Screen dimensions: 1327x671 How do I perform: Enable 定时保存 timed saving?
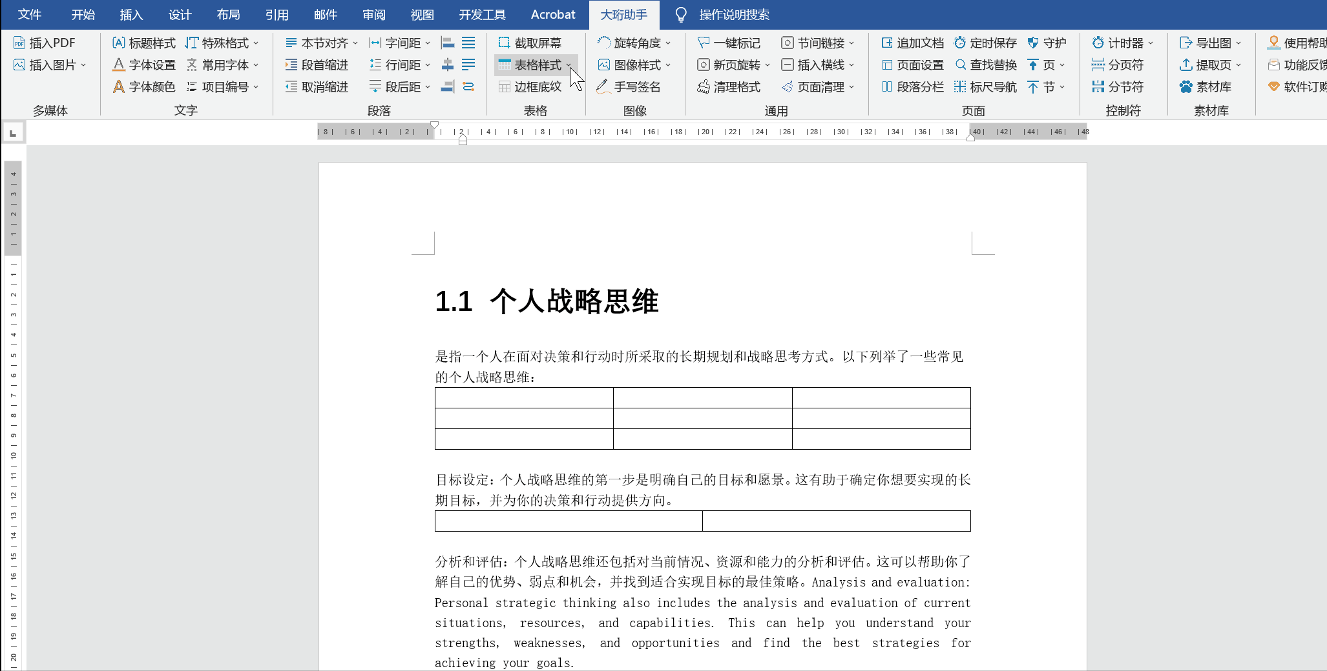coord(985,43)
